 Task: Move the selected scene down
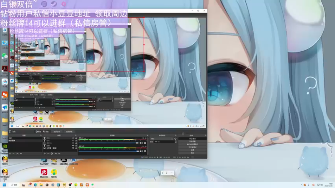tap(21, 153)
